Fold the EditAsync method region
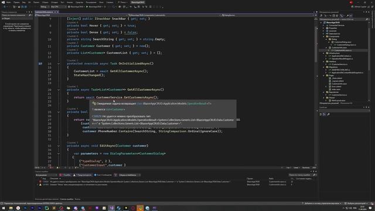This screenshot has width=375, height=211. pos(59,146)
